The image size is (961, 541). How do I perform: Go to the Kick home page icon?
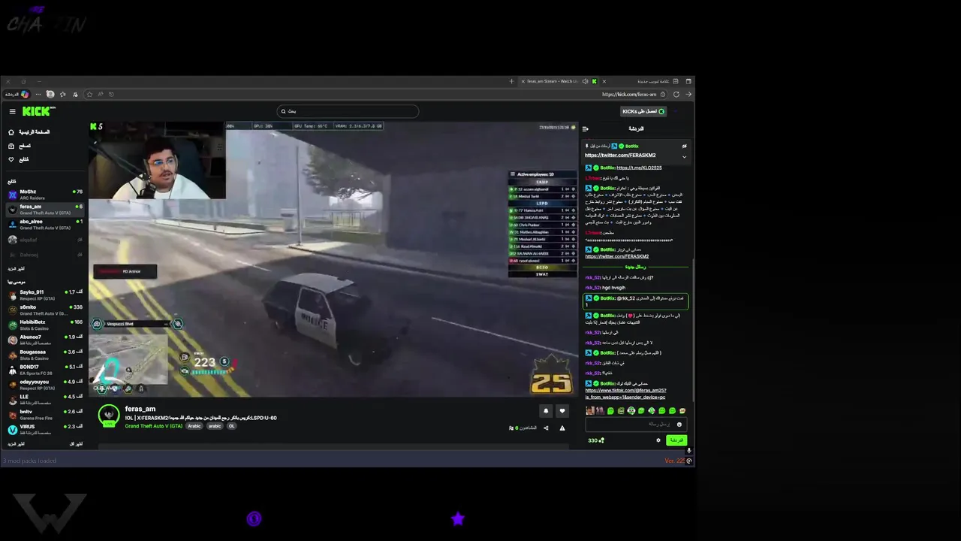tap(11, 132)
